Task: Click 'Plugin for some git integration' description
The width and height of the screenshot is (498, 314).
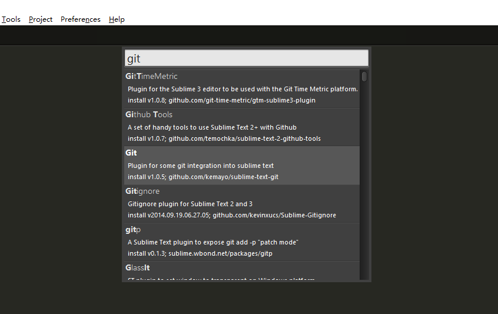Action: tap(200, 166)
